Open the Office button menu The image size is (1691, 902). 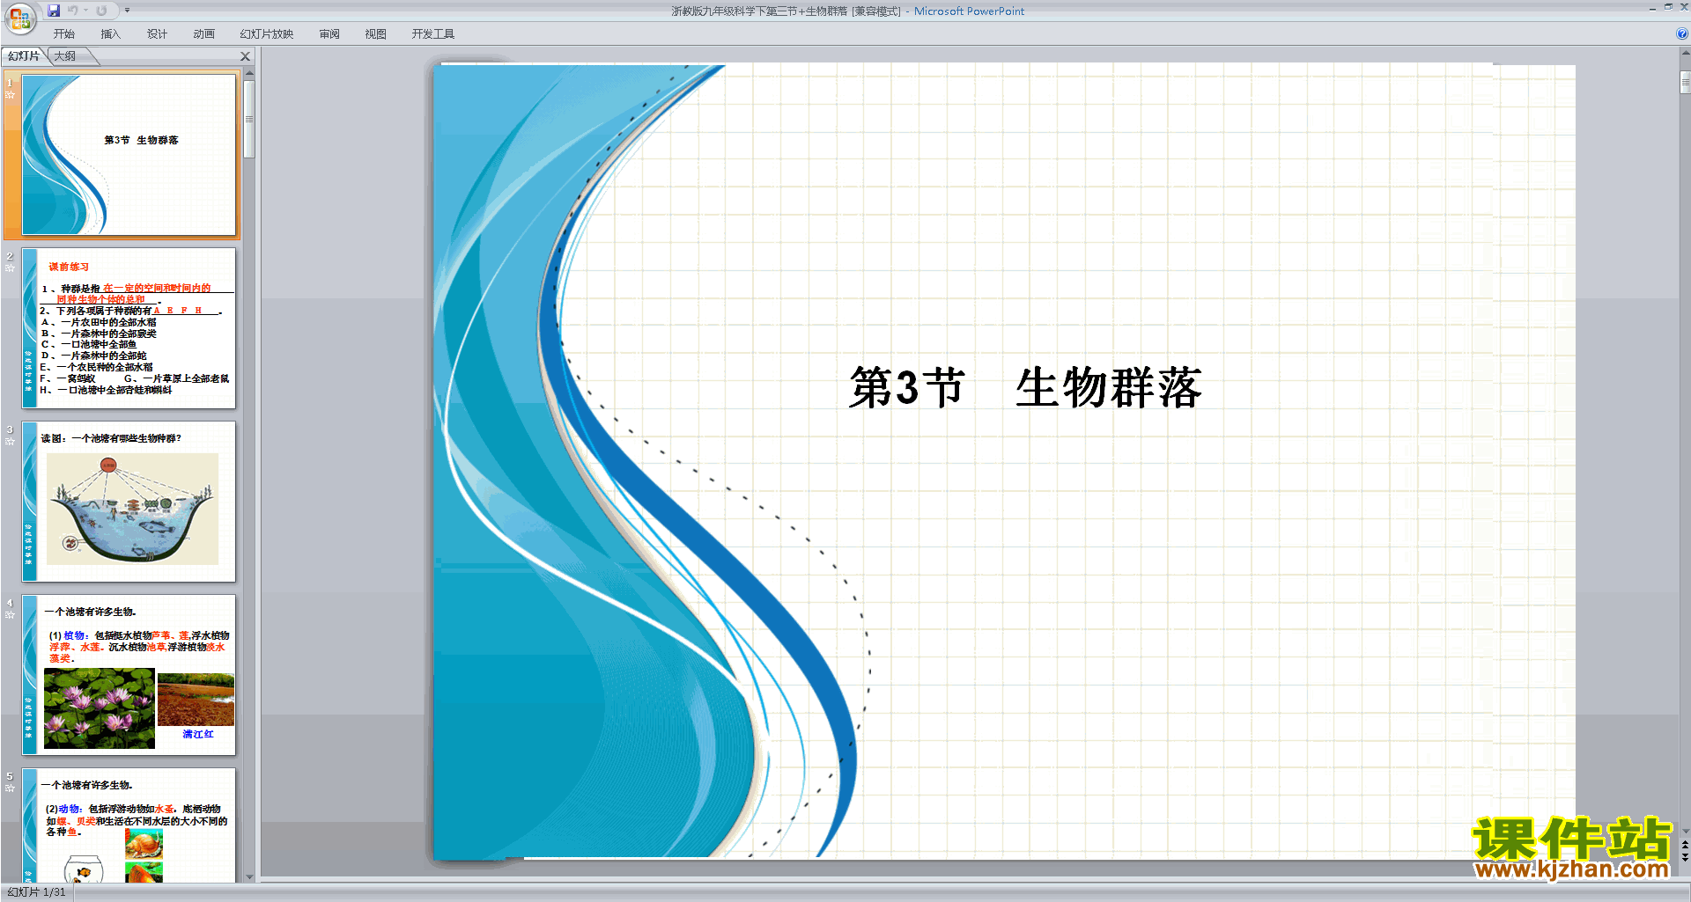pyautogui.click(x=20, y=18)
